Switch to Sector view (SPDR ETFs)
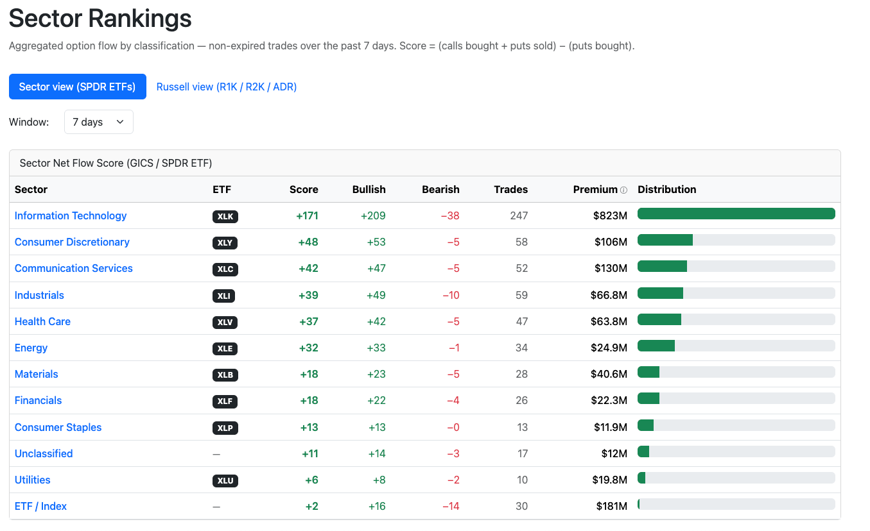 click(78, 87)
